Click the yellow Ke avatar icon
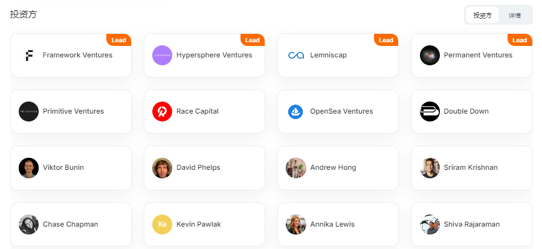This screenshot has height=249, width=542. click(162, 224)
